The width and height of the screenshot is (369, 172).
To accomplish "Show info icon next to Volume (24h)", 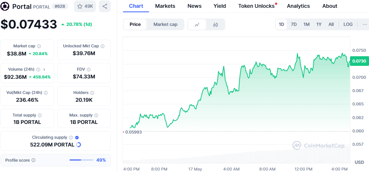I will tap(38, 70).
